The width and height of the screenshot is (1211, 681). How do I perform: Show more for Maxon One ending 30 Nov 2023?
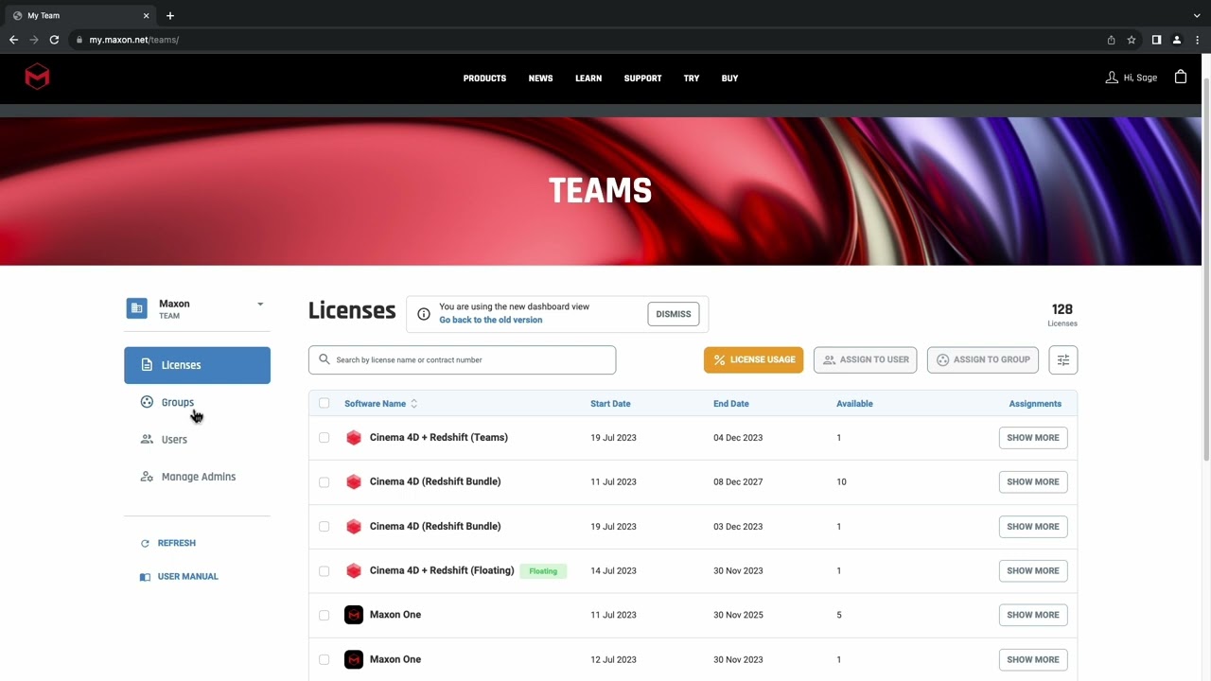coord(1033,659)
